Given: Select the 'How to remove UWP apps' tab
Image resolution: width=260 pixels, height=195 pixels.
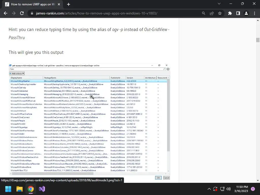Looking at the screenshot, I should tap(33, 4).
